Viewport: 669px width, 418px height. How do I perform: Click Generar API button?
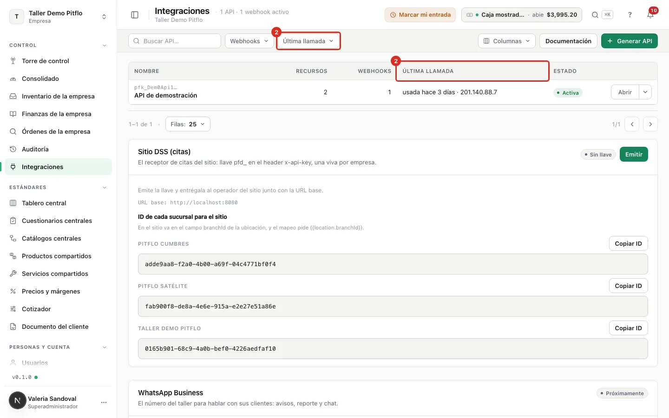(629, 41)
